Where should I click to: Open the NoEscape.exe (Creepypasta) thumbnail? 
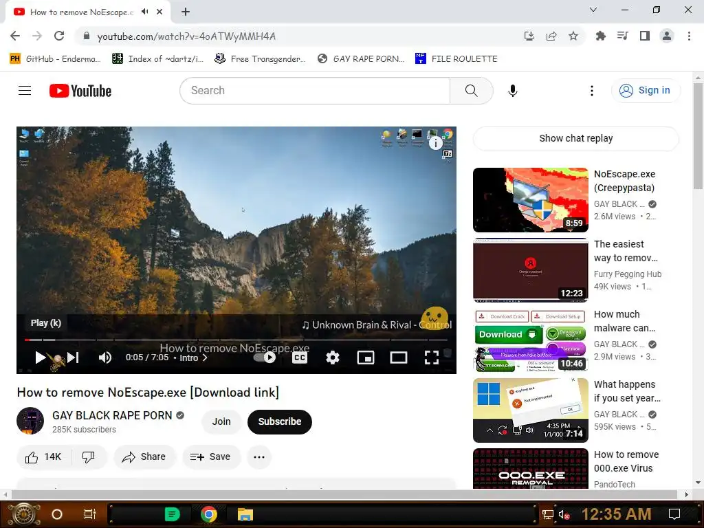pyautogui.click(x=530, y=200)
